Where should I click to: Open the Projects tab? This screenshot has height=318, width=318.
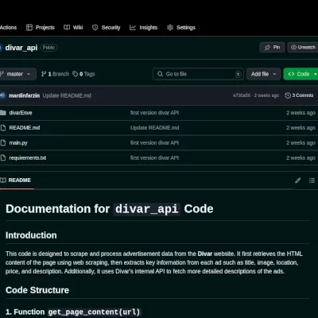pos(41,28)
